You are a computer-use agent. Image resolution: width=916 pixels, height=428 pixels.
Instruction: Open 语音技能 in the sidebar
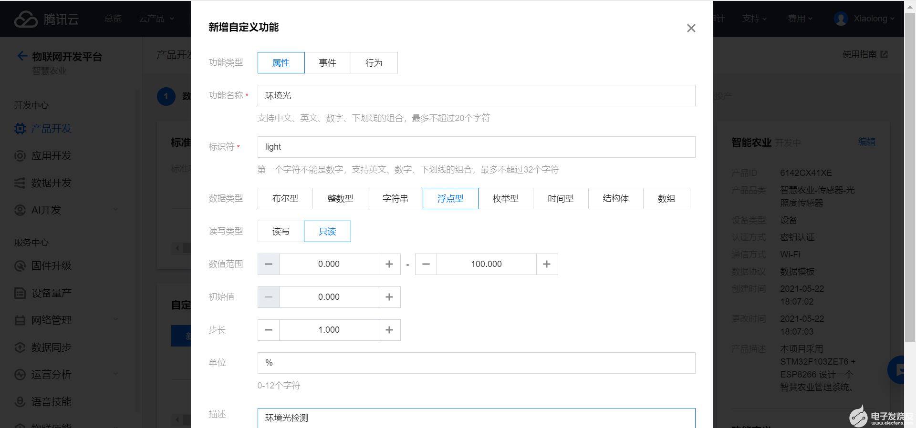pyautogui.click(x=51, y=402)
